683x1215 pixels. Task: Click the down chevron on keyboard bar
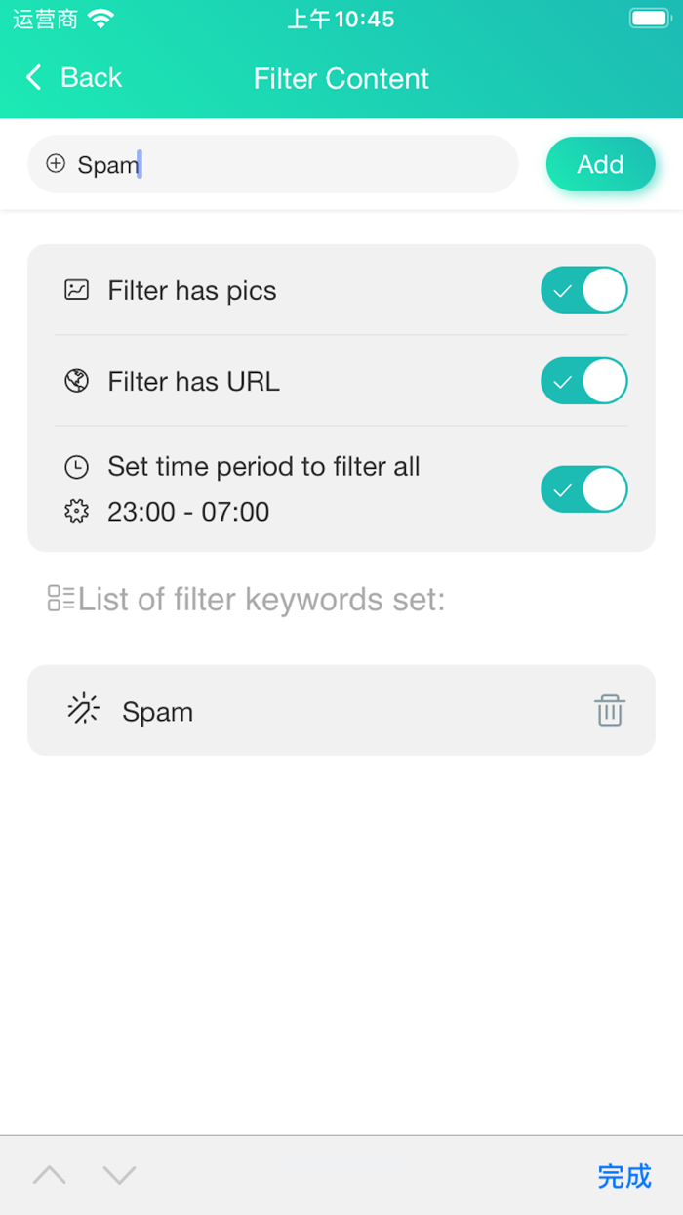click(x=119, y=1176)
